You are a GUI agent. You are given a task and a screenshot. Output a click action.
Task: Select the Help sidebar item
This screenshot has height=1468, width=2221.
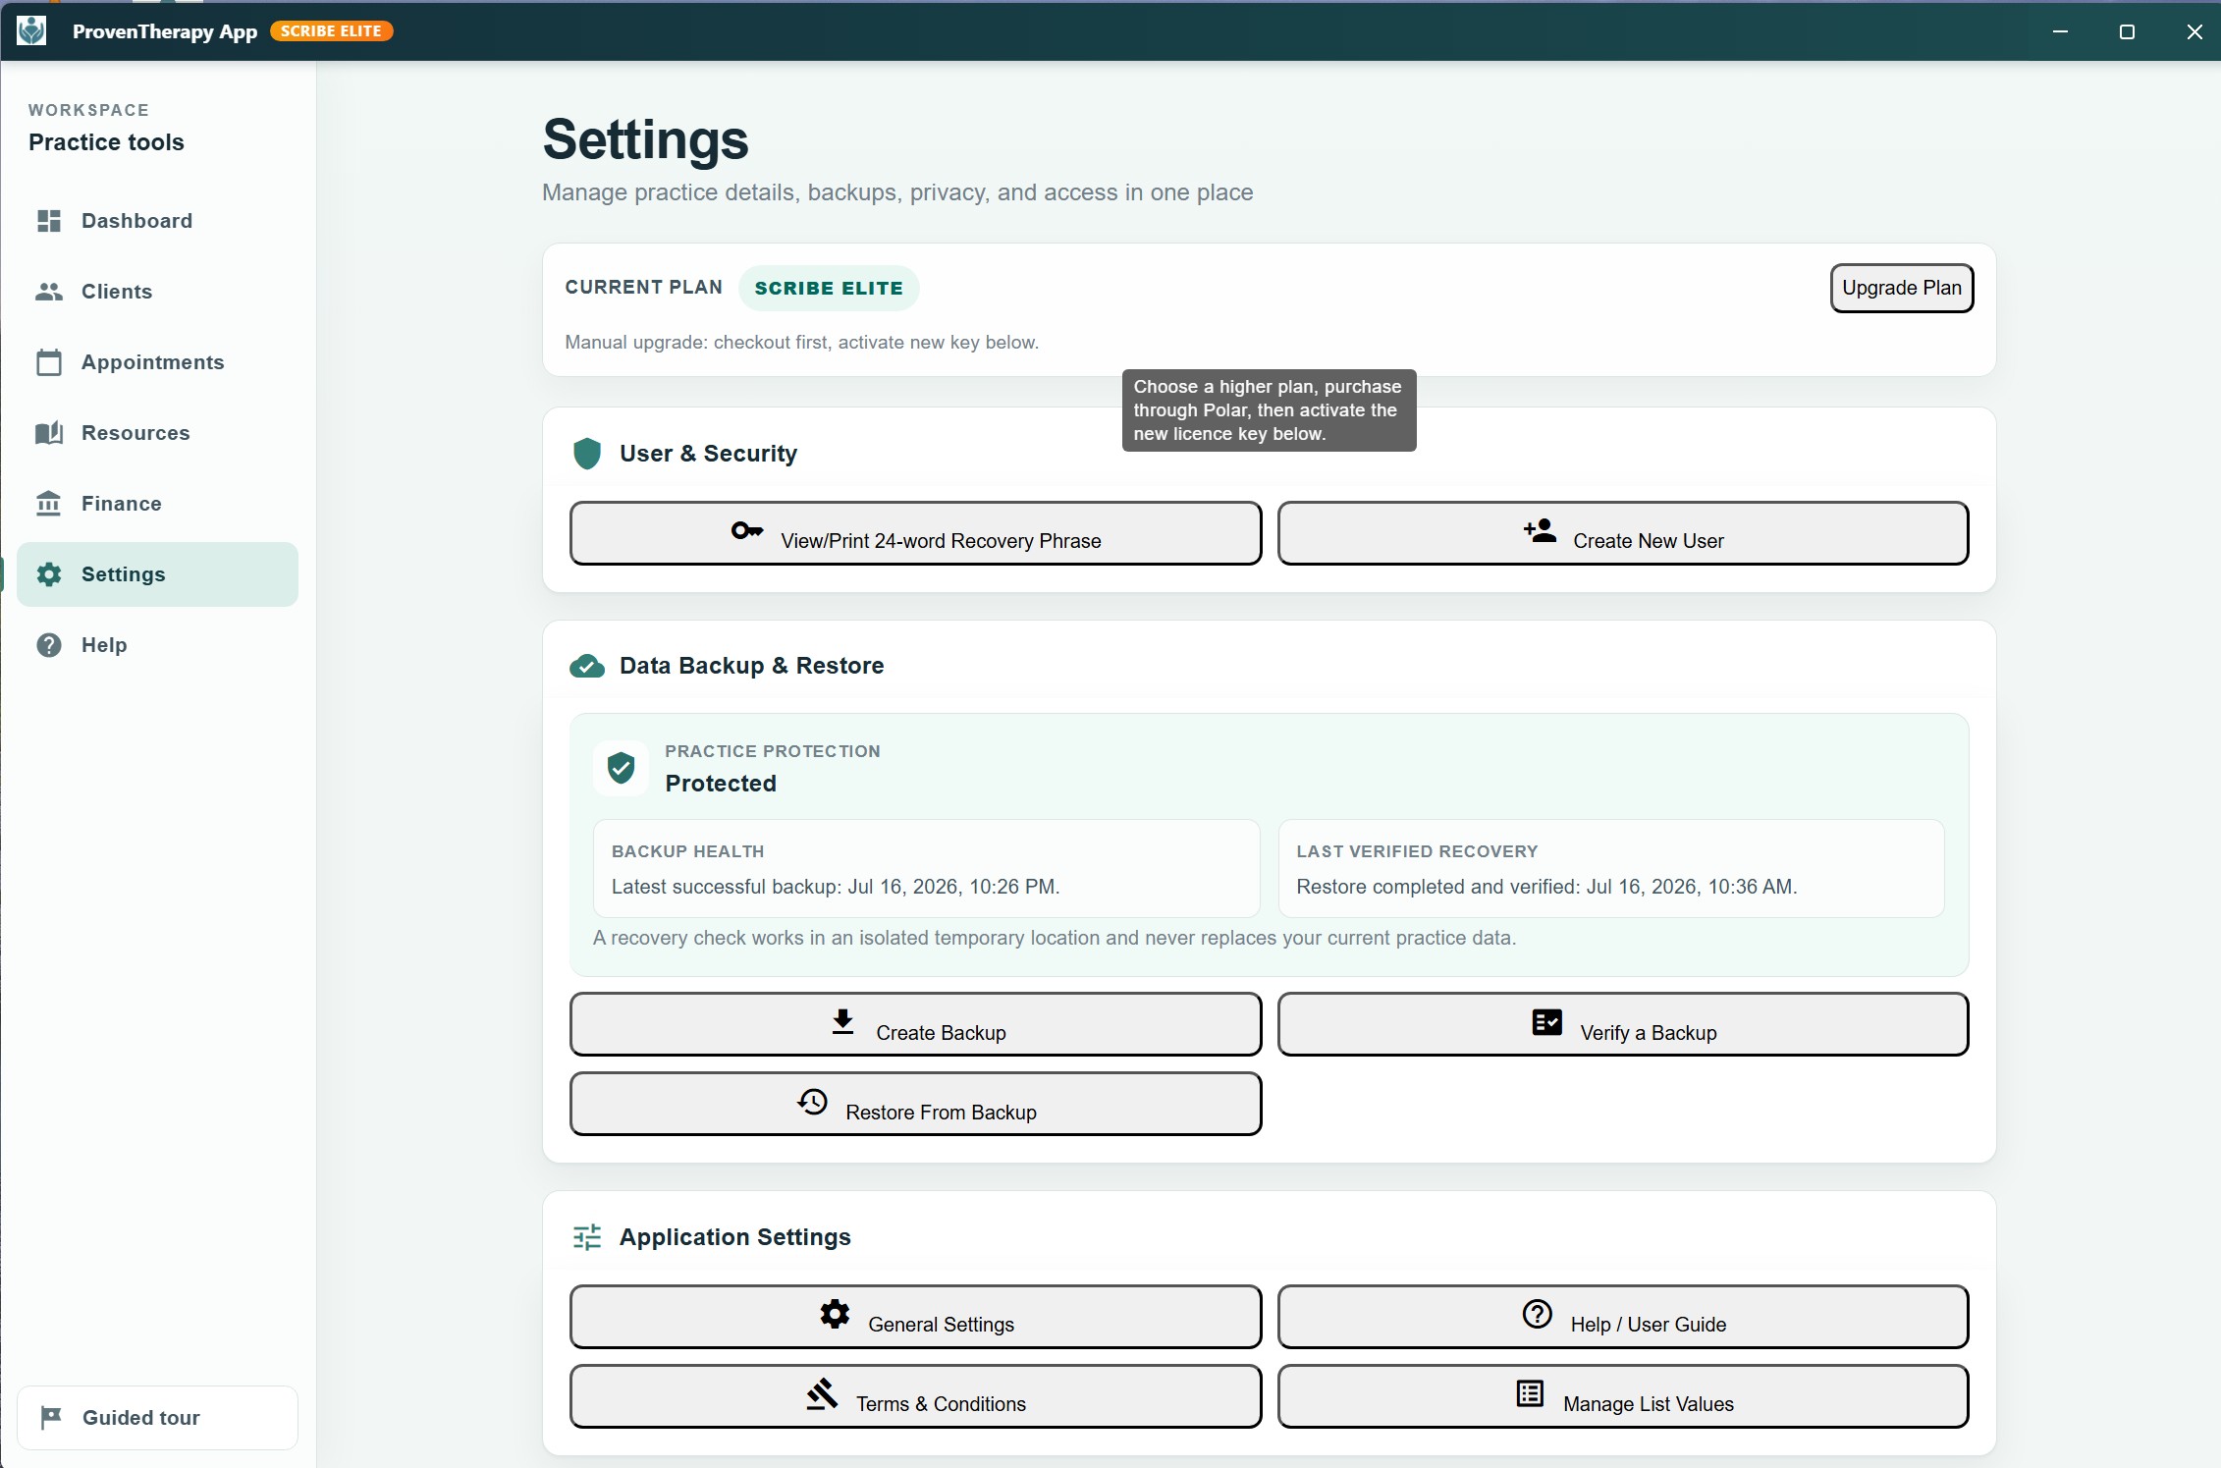pos(157,645)
